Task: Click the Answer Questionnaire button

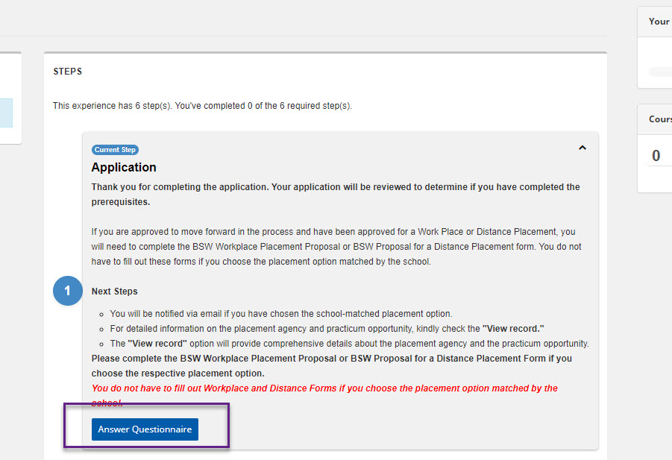Action: pos(145,429)
